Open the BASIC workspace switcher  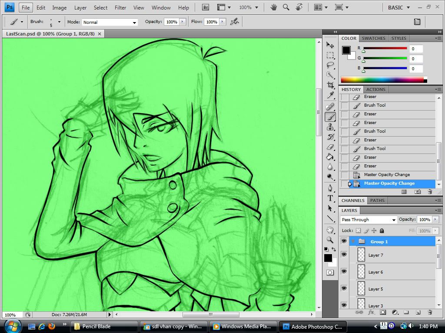click(x=399, y=7)
